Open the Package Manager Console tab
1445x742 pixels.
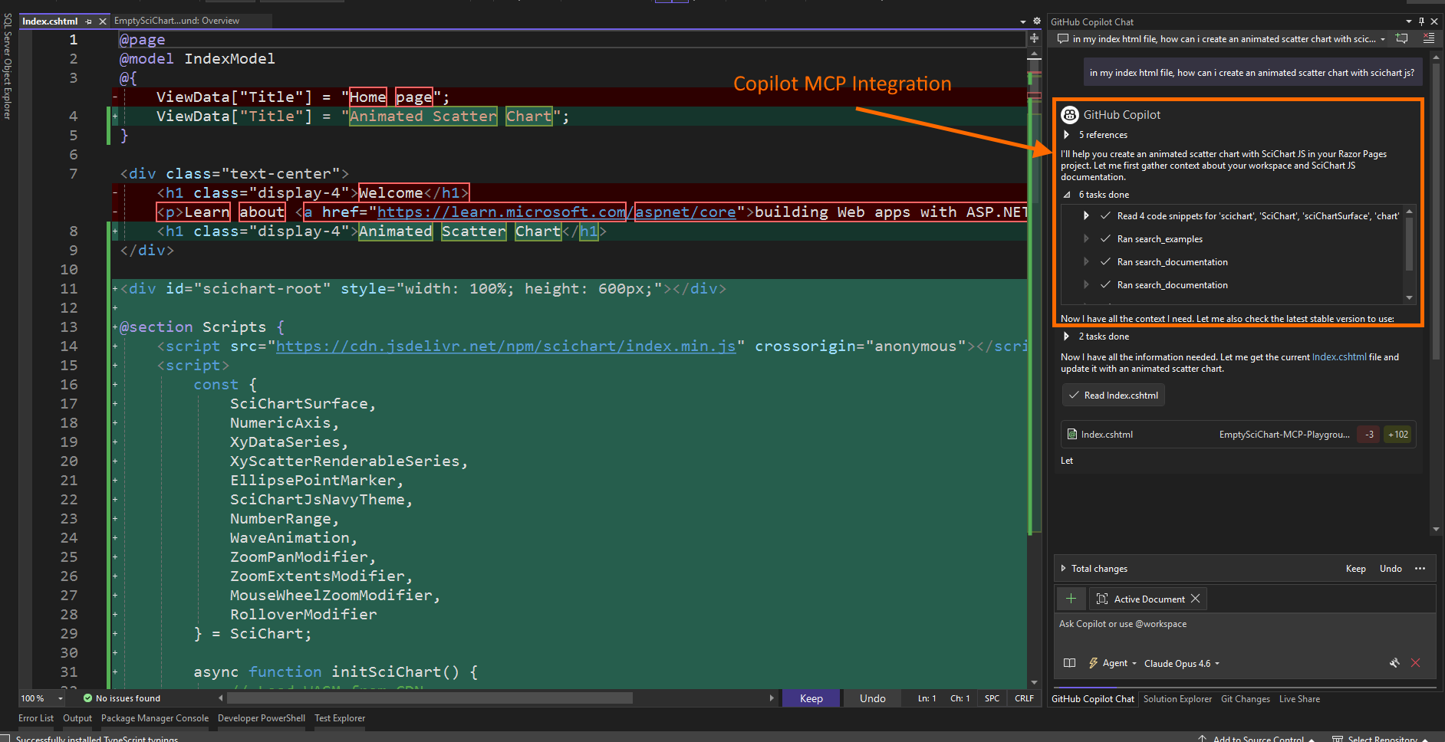[155, 718]
